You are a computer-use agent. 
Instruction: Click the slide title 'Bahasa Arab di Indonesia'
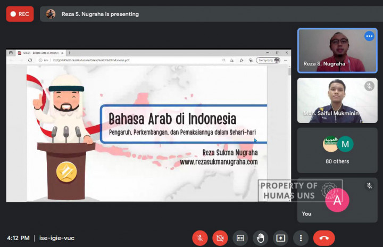click(172, 119)
